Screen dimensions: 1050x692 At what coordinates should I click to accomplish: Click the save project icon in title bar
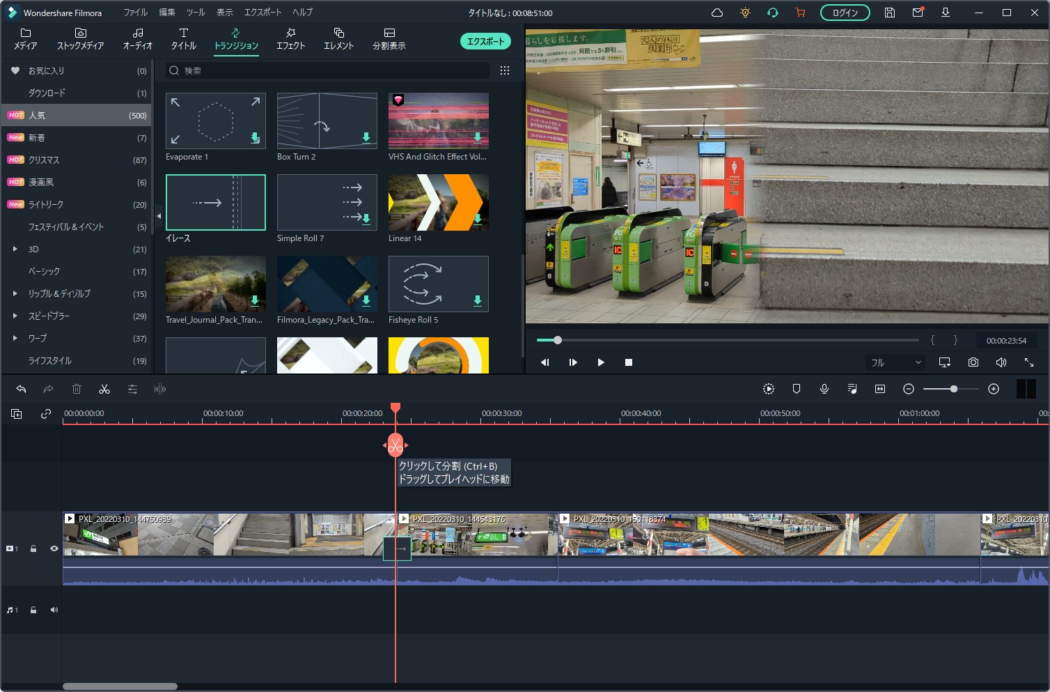[889, 13]
